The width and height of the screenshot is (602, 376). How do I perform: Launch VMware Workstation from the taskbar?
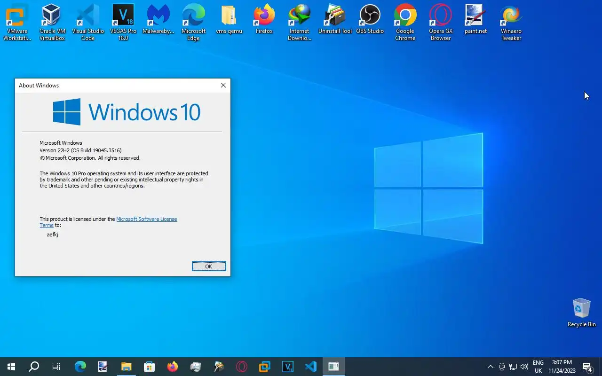[x=265, y=367]
